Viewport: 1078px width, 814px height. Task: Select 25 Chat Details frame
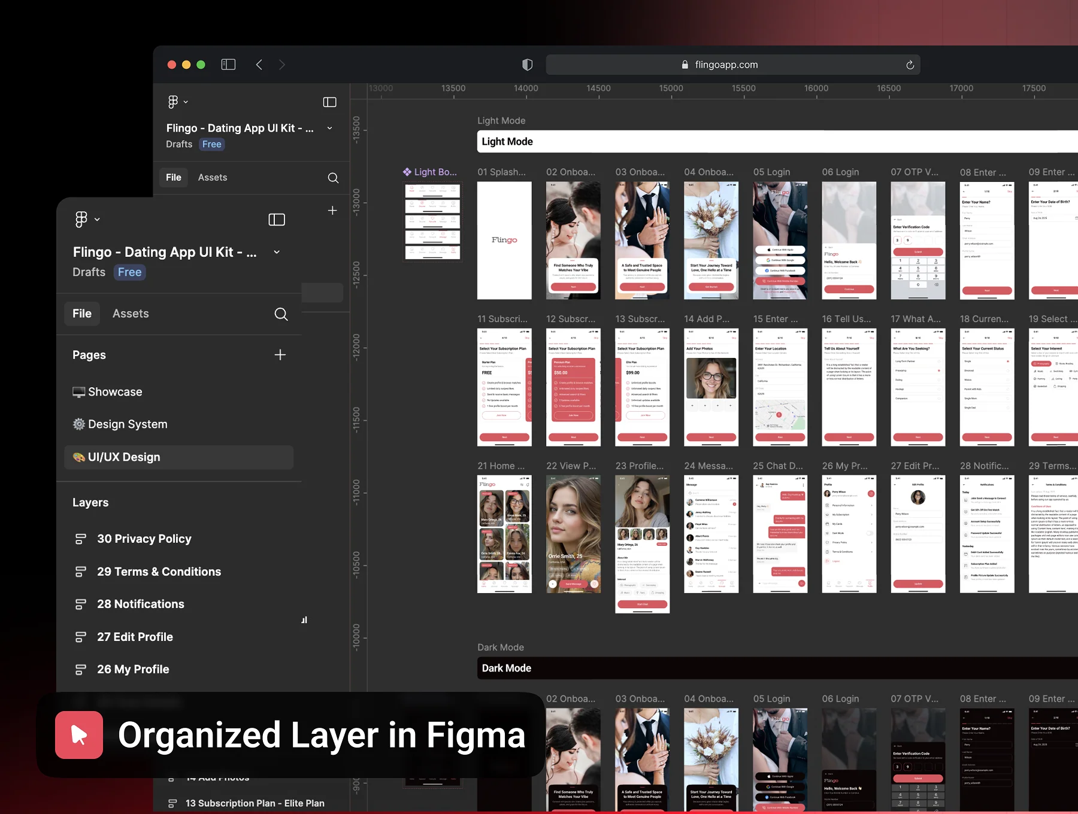(x=780, y=534)
